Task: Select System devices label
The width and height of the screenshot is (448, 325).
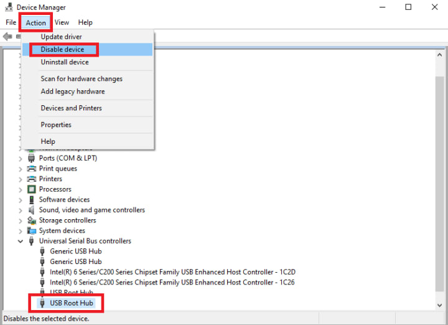Action: pyautogui.click(x=62, y=230)
